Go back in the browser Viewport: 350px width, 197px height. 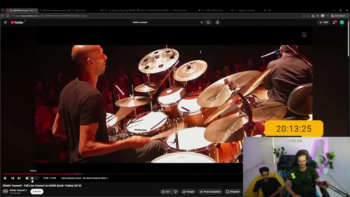pos(3,16)
